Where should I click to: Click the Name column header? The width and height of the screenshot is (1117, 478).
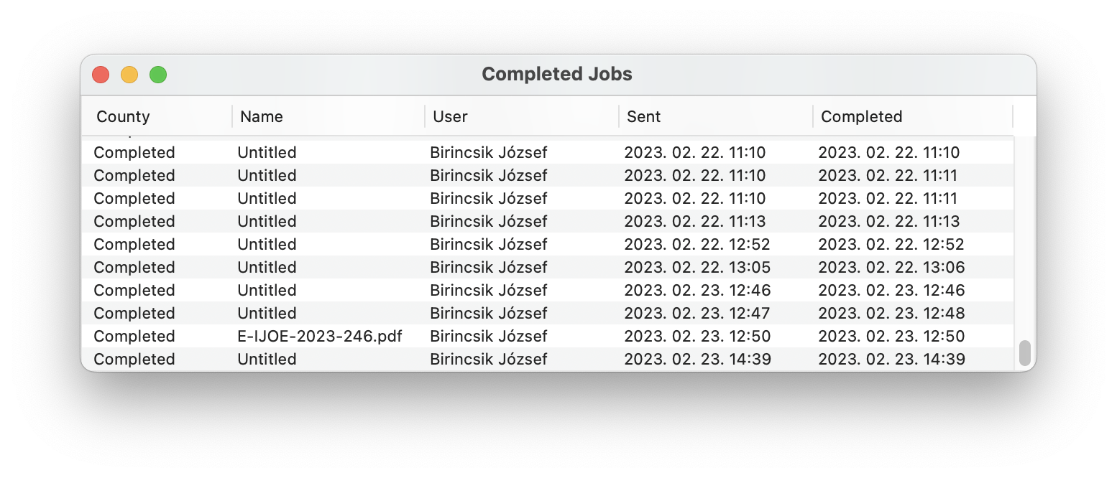(262, 116)
